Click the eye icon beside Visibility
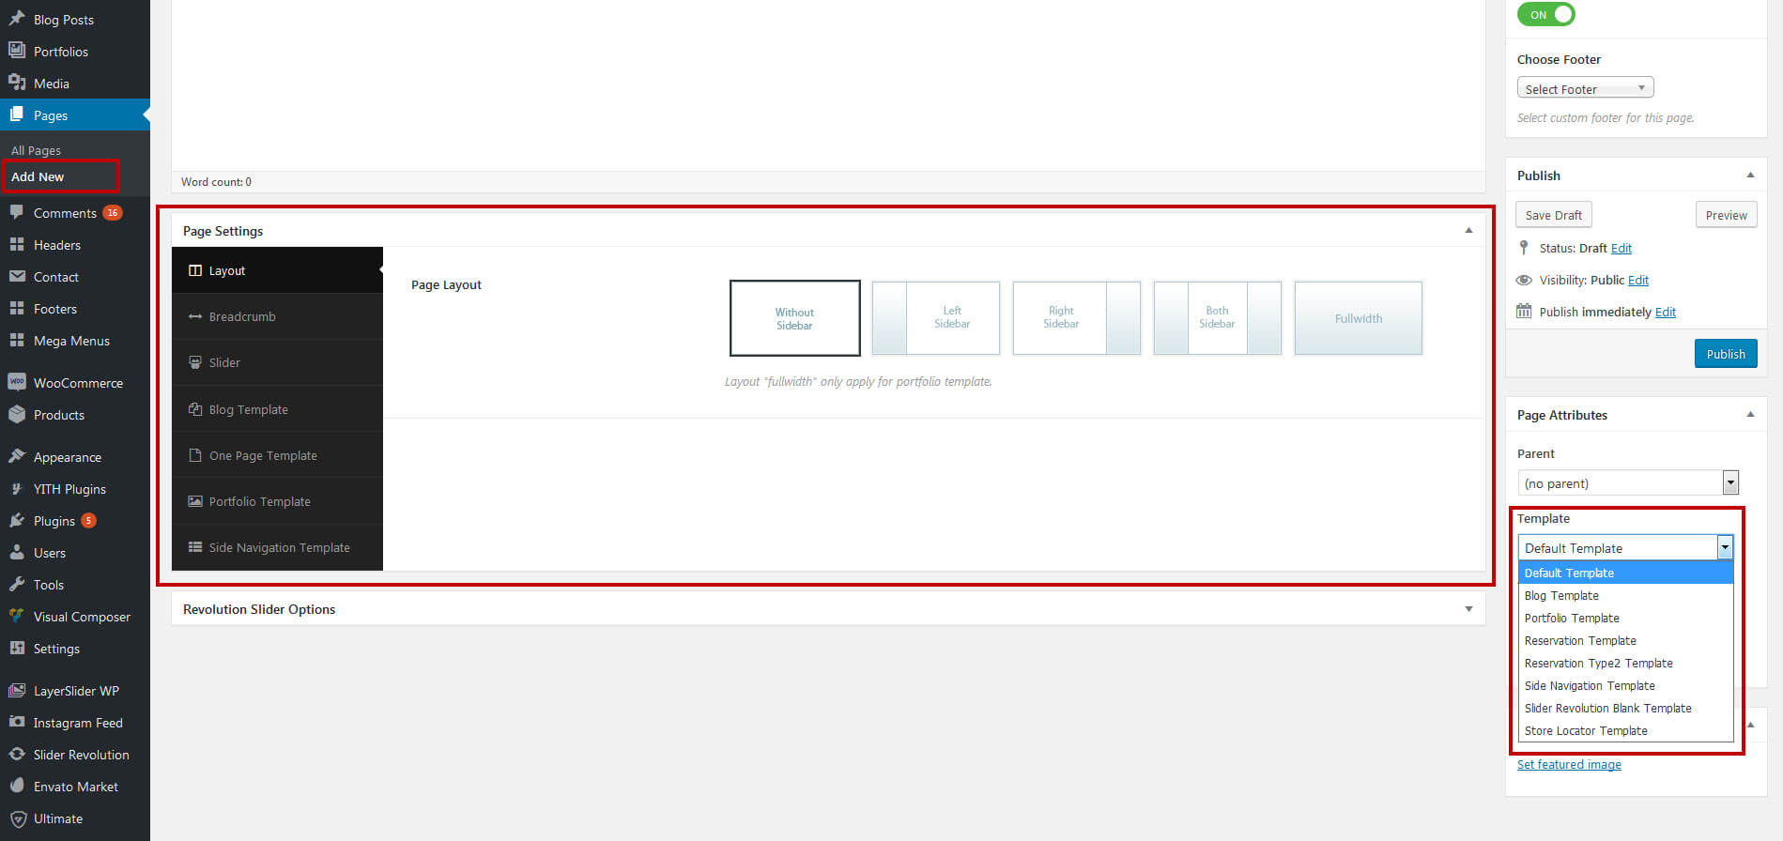The width and height of the screenshot is (1783, 841). pyautogui.click(x=1524, y=280)
